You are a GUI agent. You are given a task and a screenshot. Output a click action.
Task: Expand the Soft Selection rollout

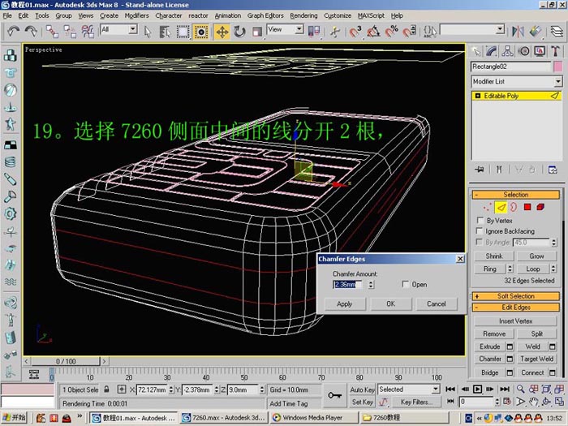coord(516,296)
